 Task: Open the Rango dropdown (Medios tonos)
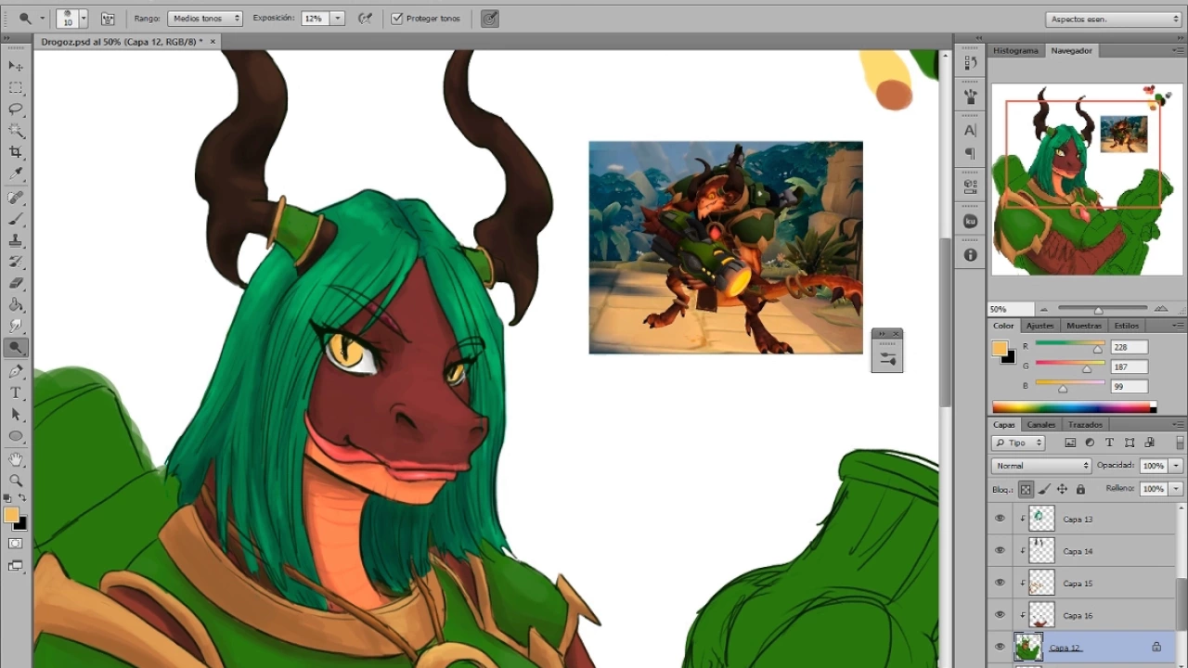tap(205, 19)
